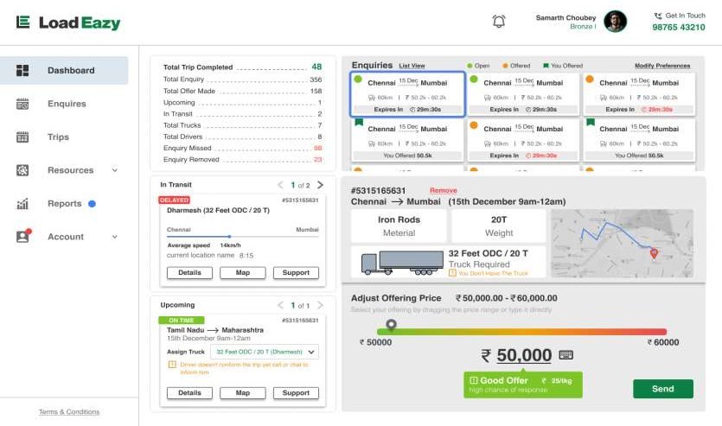Click warning icon beside Driver doesn't confirm notice
The height and width of the screenshot is (426, 722).
click(x=172, y=365)
